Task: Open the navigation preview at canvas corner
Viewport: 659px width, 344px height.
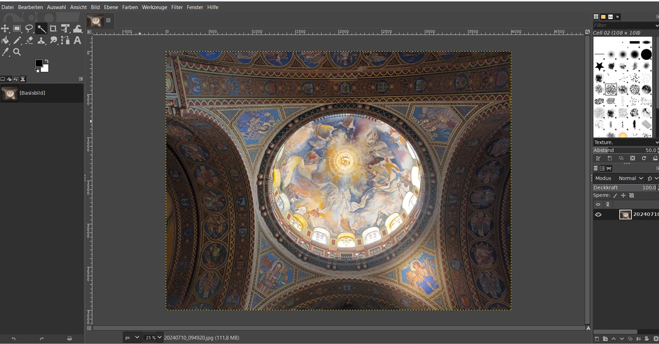Action: [x=588, y=328]
